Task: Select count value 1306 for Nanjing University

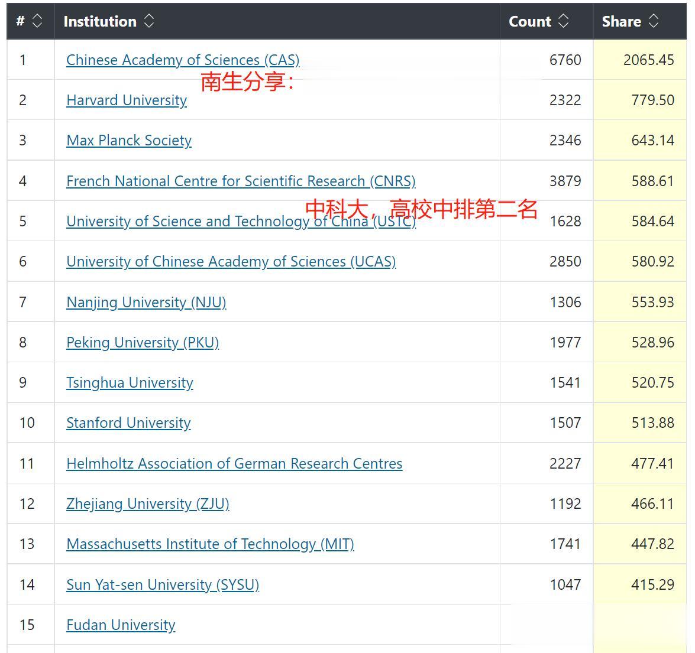Action: [565, 303]
